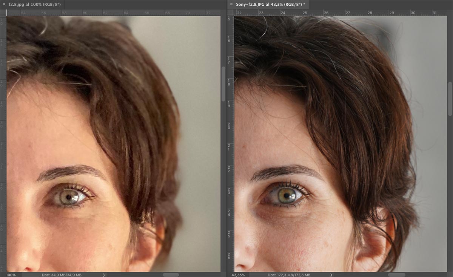
Task: Switch to the f2.8.jpg al 100% tab
Action: pos(34,4)
